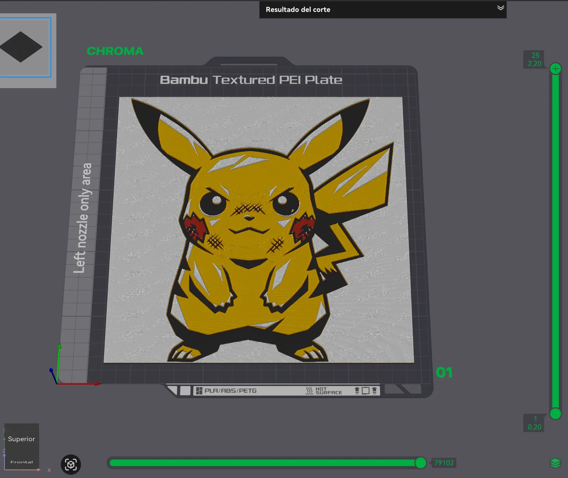Click the layers stack icon bottom-right

pos(555,463)
